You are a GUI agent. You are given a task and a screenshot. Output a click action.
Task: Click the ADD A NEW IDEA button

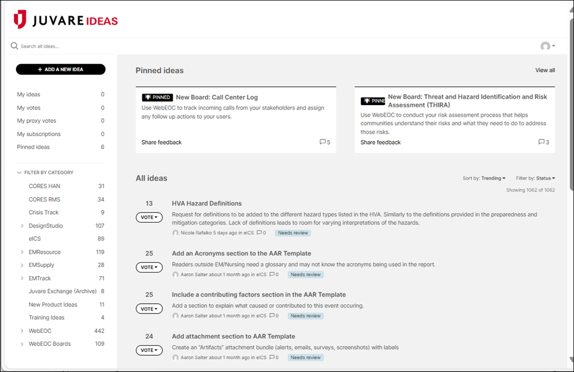point(60,69)
